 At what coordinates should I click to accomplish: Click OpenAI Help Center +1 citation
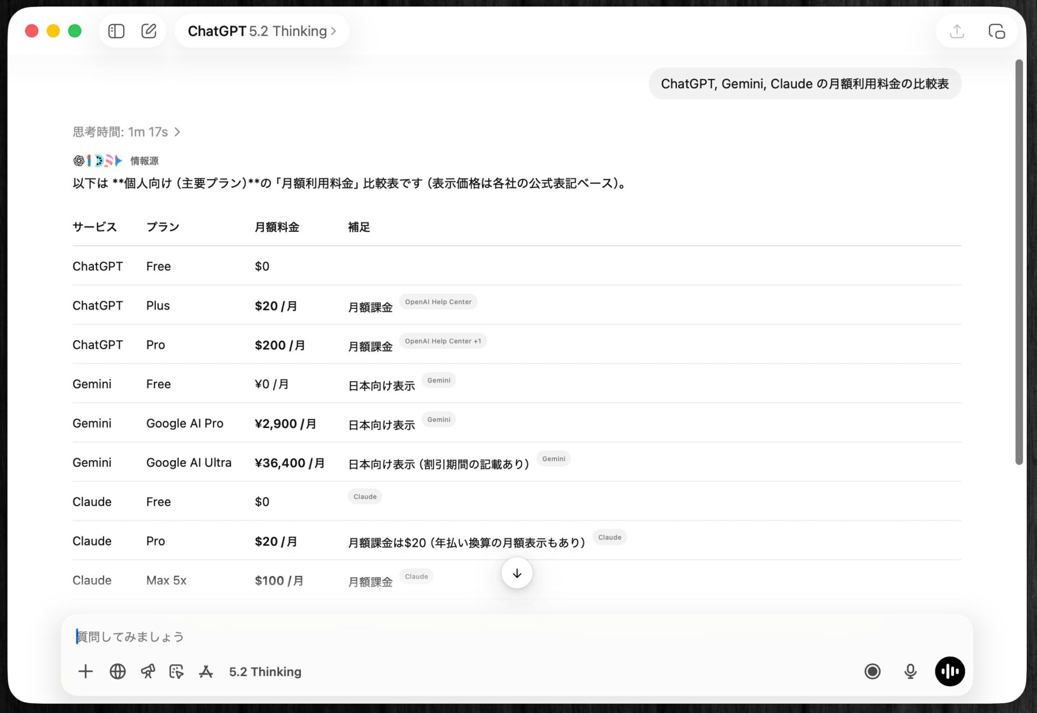coord(443,341)
